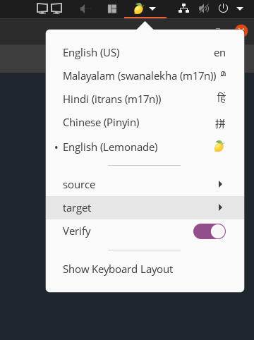Click the muted volume icon
254x340 pixels.
204,9
